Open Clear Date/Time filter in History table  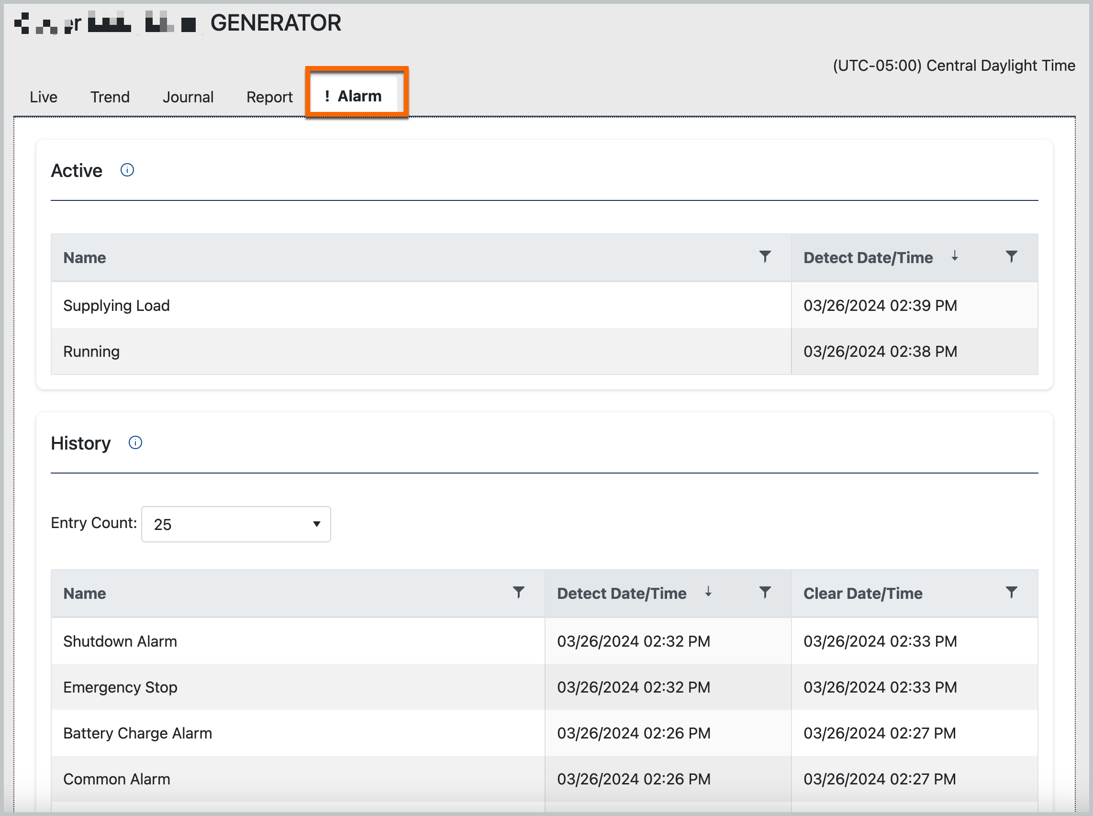tap(1011, 592)
